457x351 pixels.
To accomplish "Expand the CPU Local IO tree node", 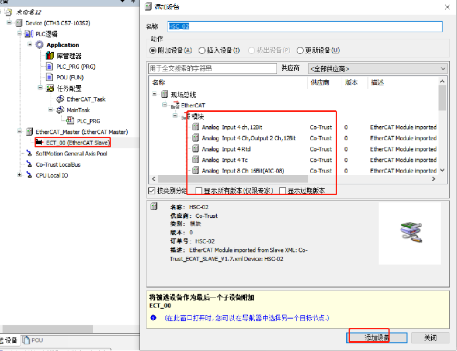I will 19,175.
